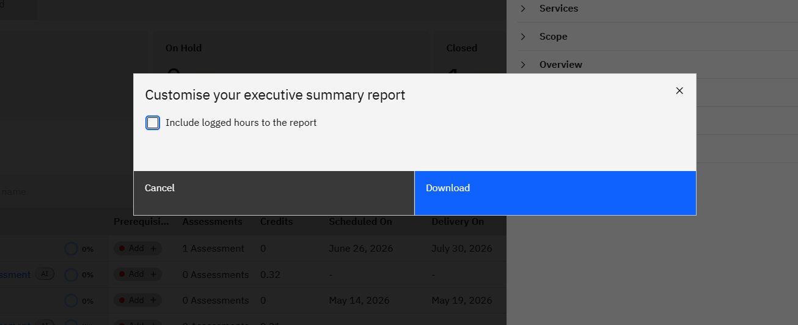Click the 0% progress circle in May 14 row
798x325 pixels.
click(71, 301)
